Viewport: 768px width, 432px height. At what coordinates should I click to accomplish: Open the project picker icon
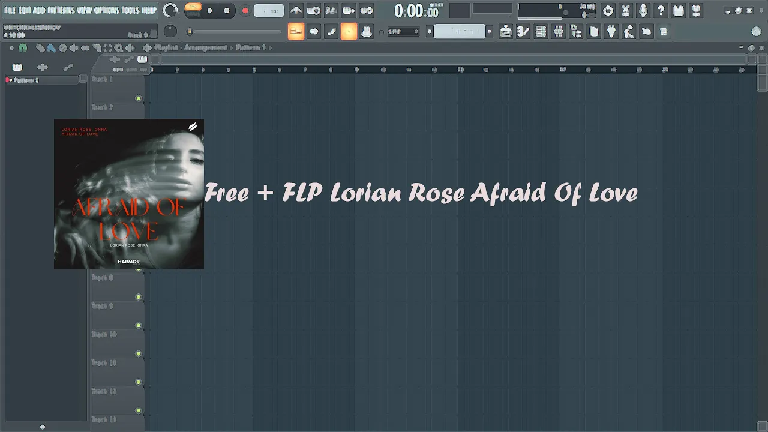[593, 31]
